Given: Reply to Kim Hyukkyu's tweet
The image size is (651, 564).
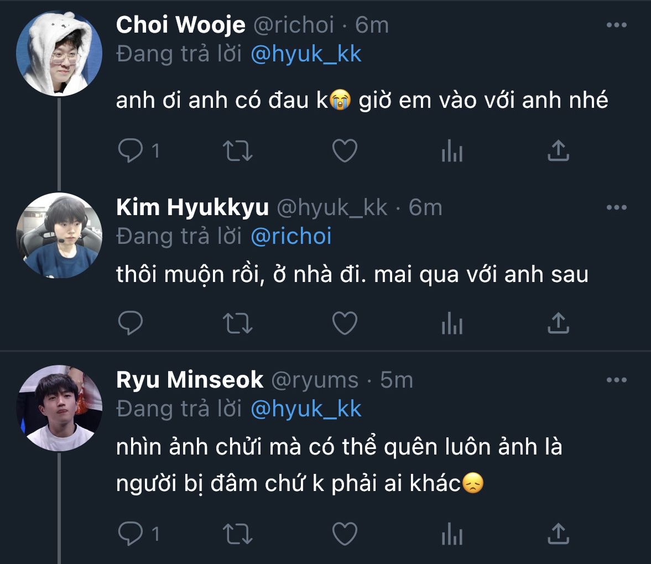Looking at the screenshot, I should pos(131,323).
